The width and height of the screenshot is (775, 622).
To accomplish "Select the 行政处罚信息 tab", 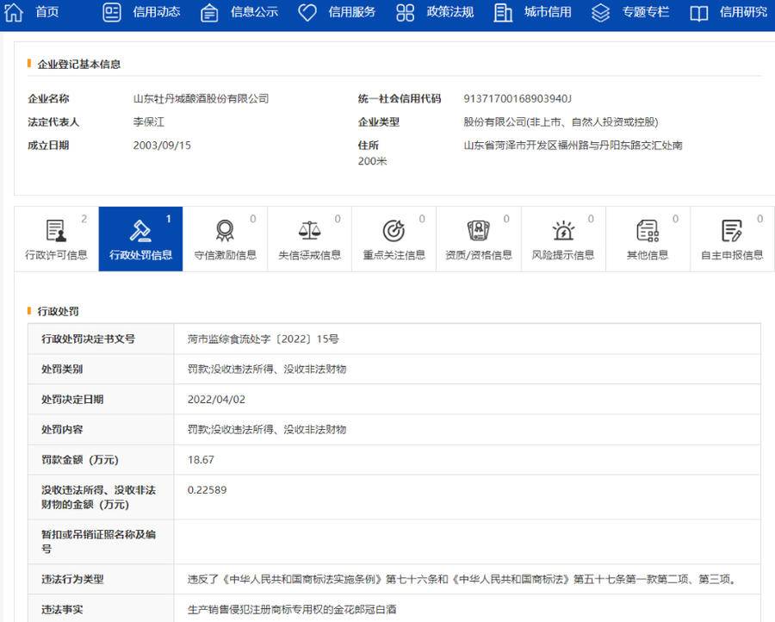I will point(140,239).
